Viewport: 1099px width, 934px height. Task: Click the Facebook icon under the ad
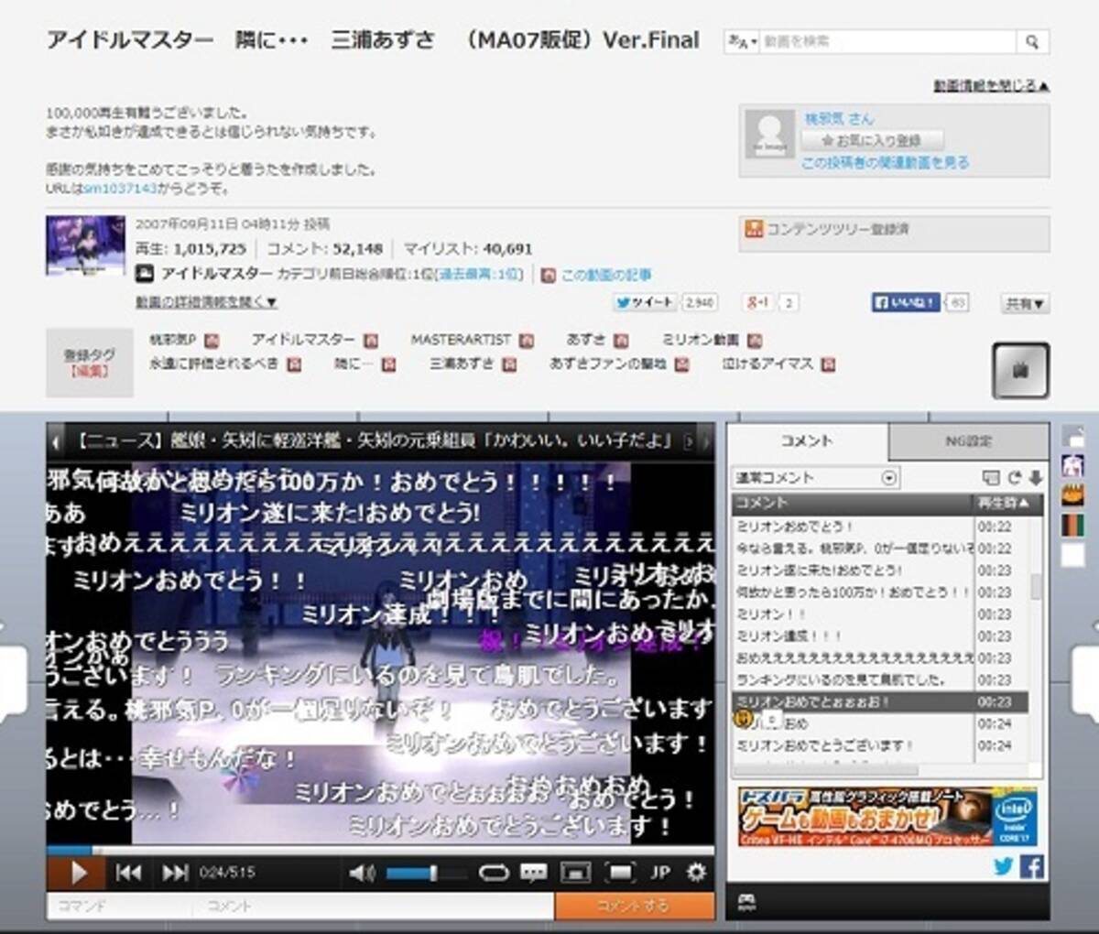tap(1031, 866)
